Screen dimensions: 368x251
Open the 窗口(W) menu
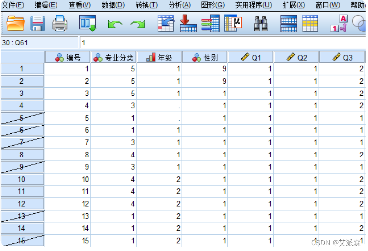tap(328, 5)
